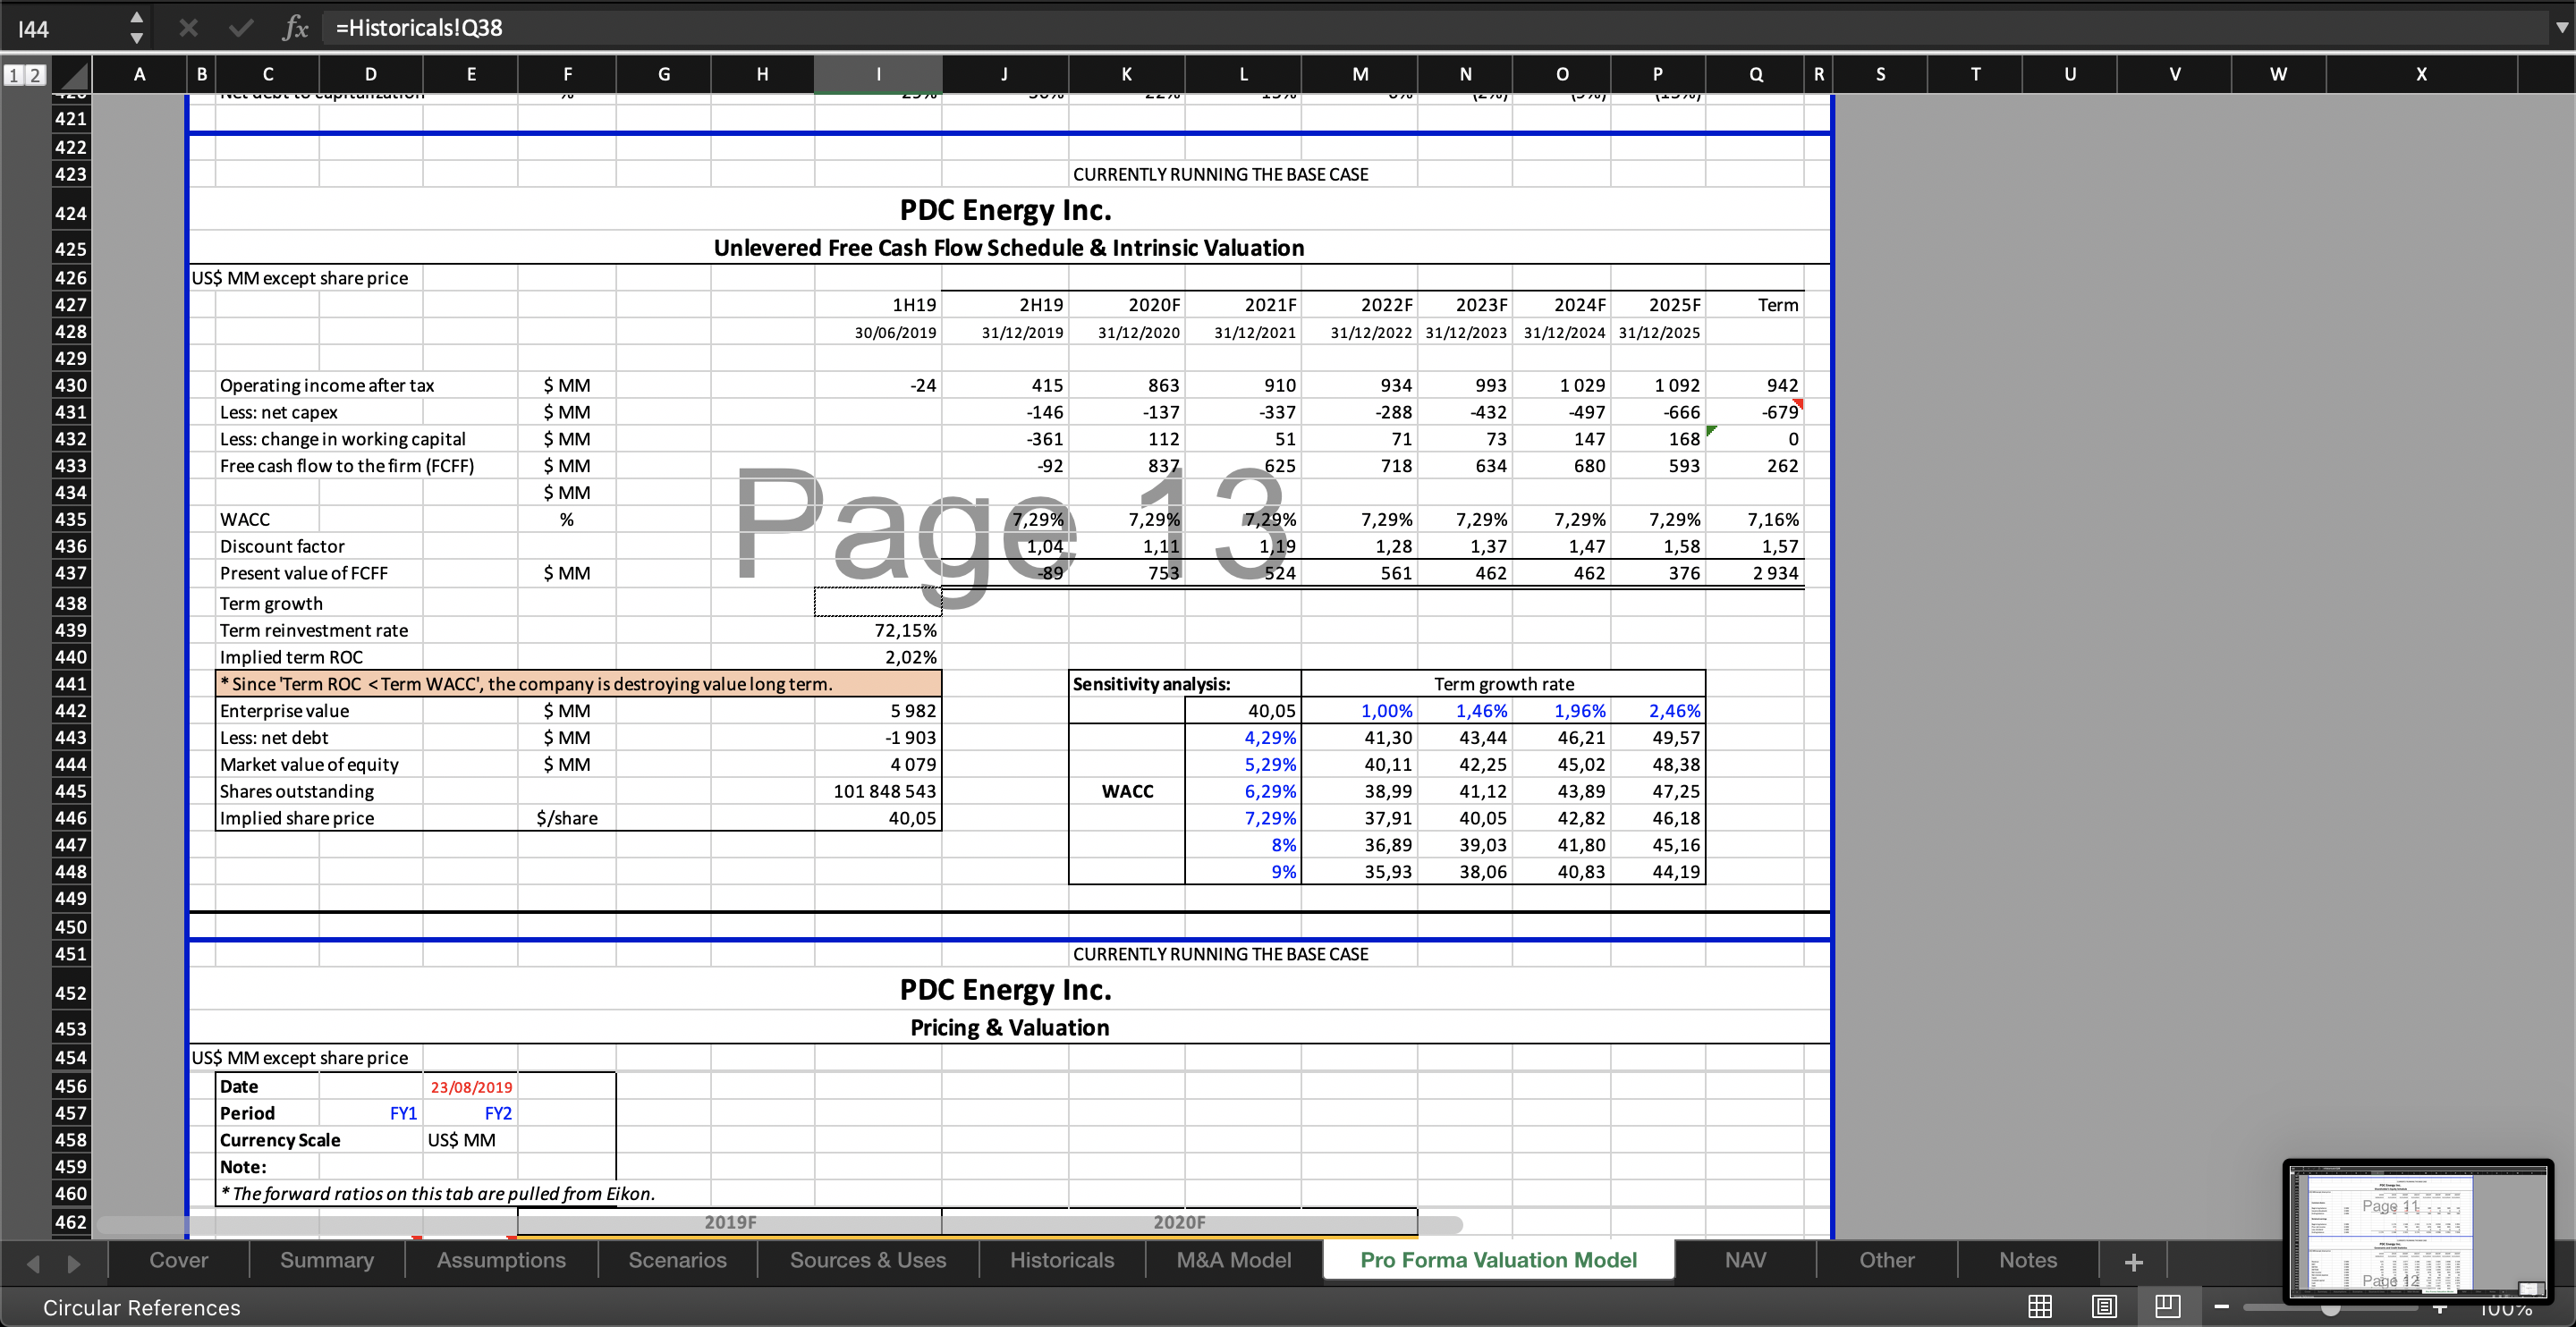Open the M&A Model sheet tab
2576x1327 pixels.
coord(1234,1260)
